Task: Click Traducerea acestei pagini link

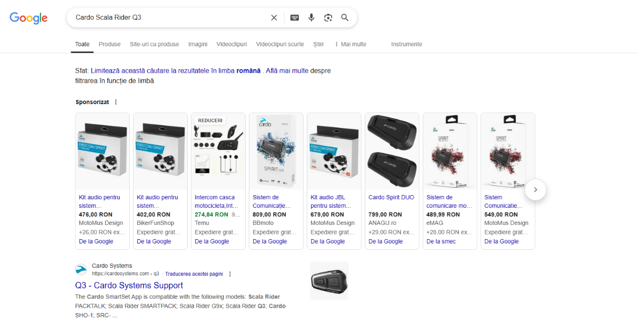Action: pos(194,274)
